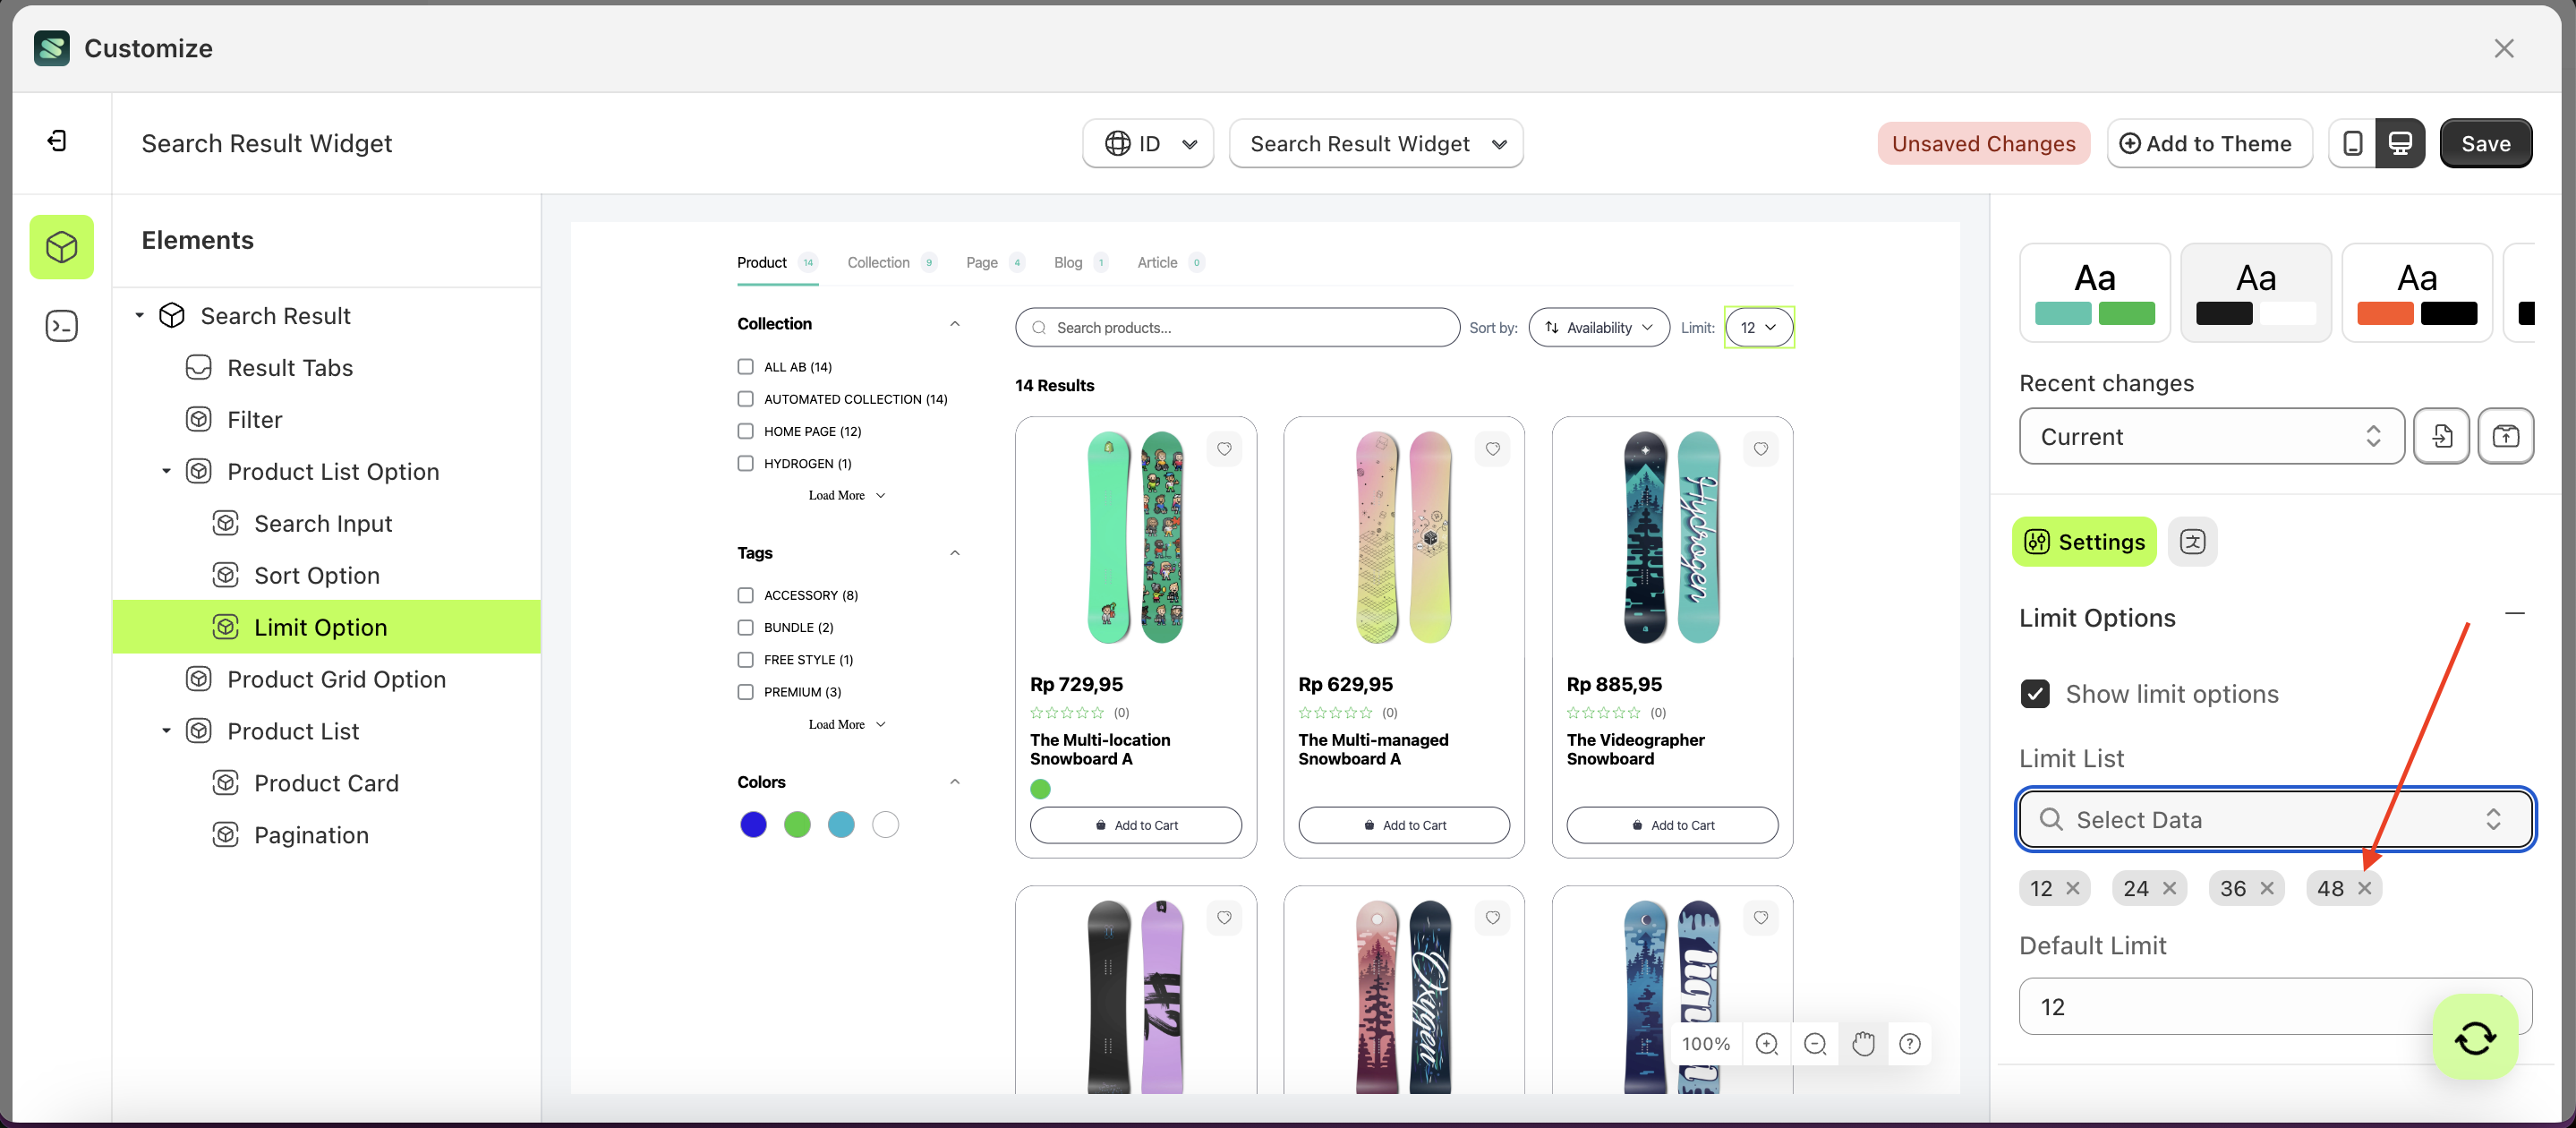The width and height of the screenshot is (2576, 1128).
Task: Select the blue color swatch in Colors filter
Action: [753, 824]
